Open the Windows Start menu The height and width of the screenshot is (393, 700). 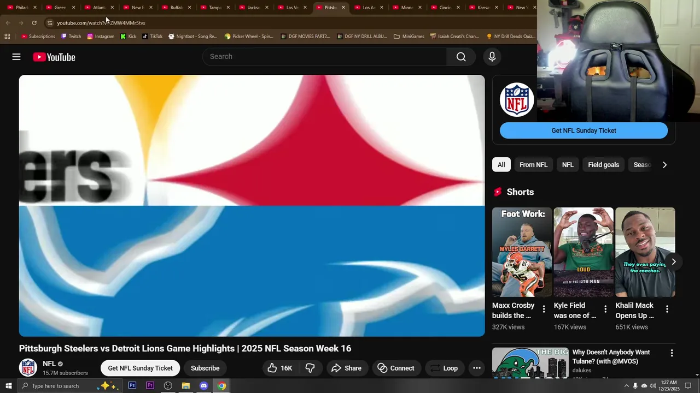8,386
